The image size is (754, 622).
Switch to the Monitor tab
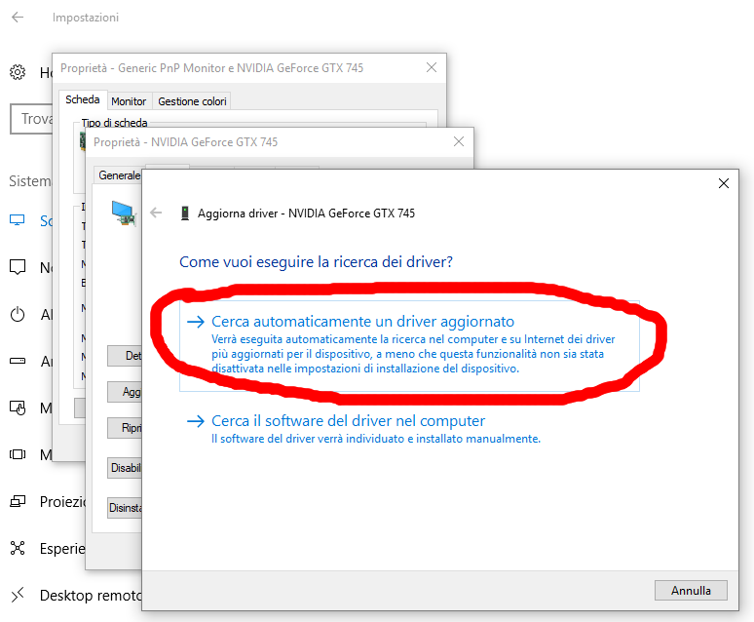(129, 101)
